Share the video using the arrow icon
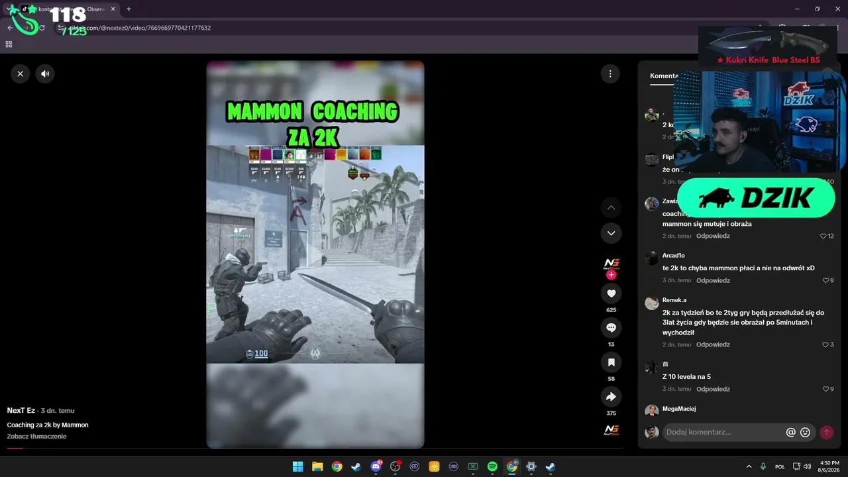This screenshot has height=477, width=848. tap(611, 397)
